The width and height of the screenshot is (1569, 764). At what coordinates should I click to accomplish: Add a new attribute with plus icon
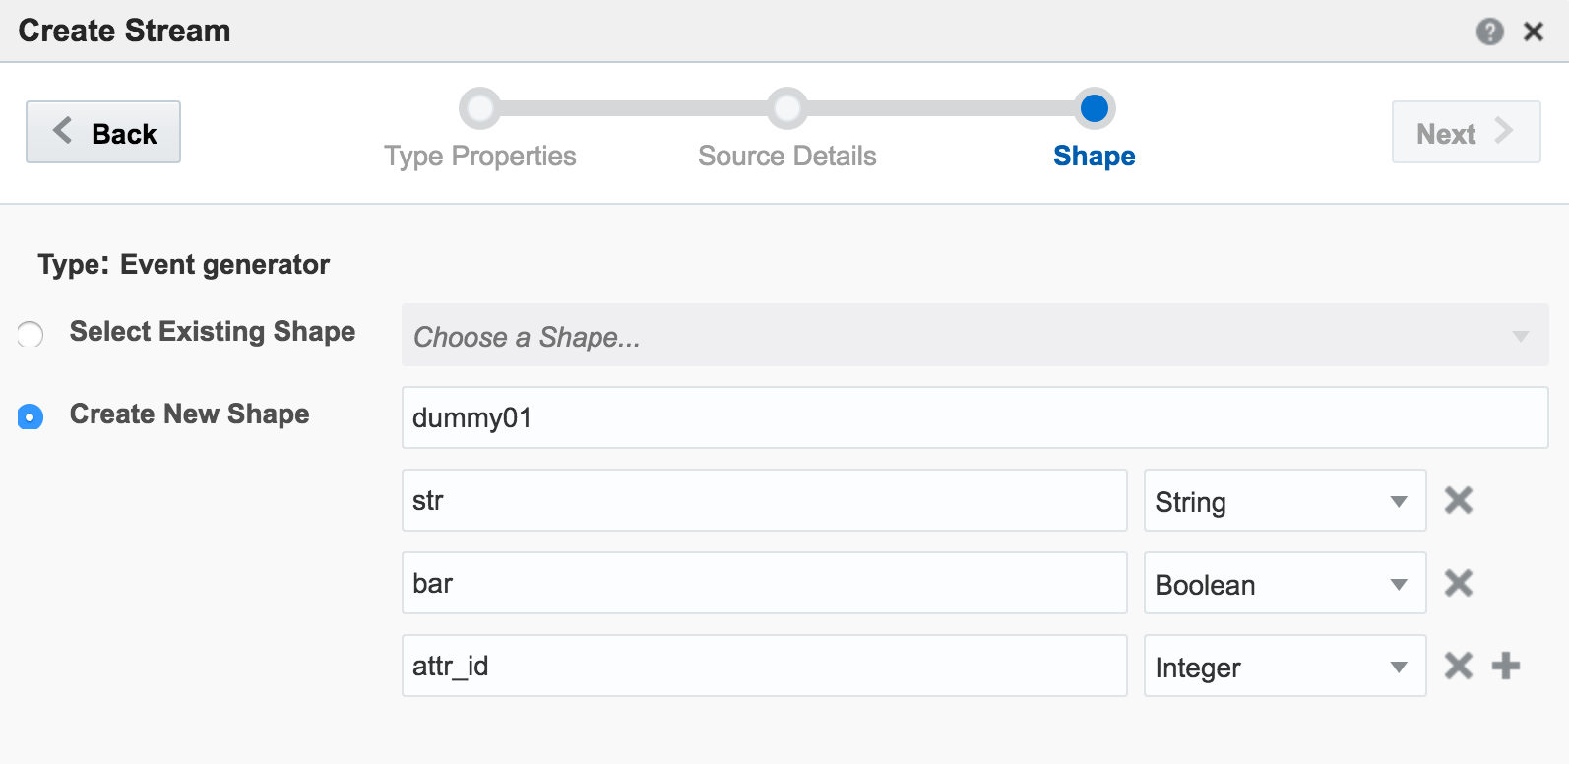point(1505,666)
